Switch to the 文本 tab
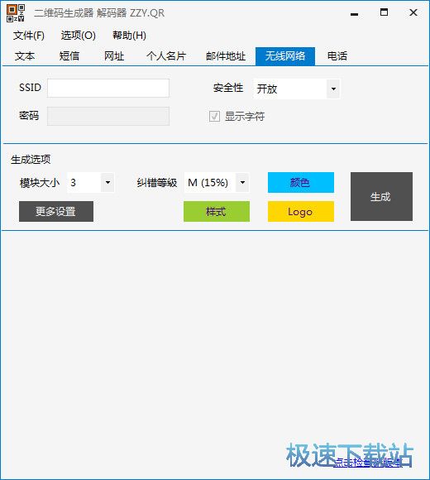430x480 pixels. pos(25,56)
